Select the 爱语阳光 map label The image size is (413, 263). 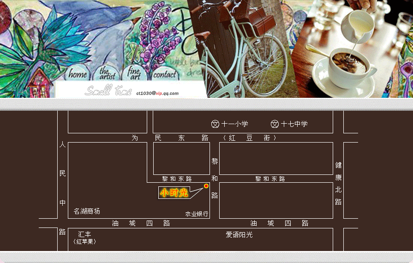pyautogui.click(x=239, y=235)
